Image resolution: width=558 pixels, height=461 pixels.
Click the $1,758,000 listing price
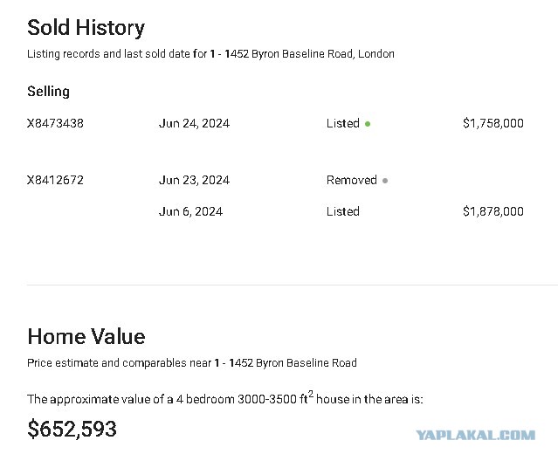pyautogui.click(x=493, y=123)
